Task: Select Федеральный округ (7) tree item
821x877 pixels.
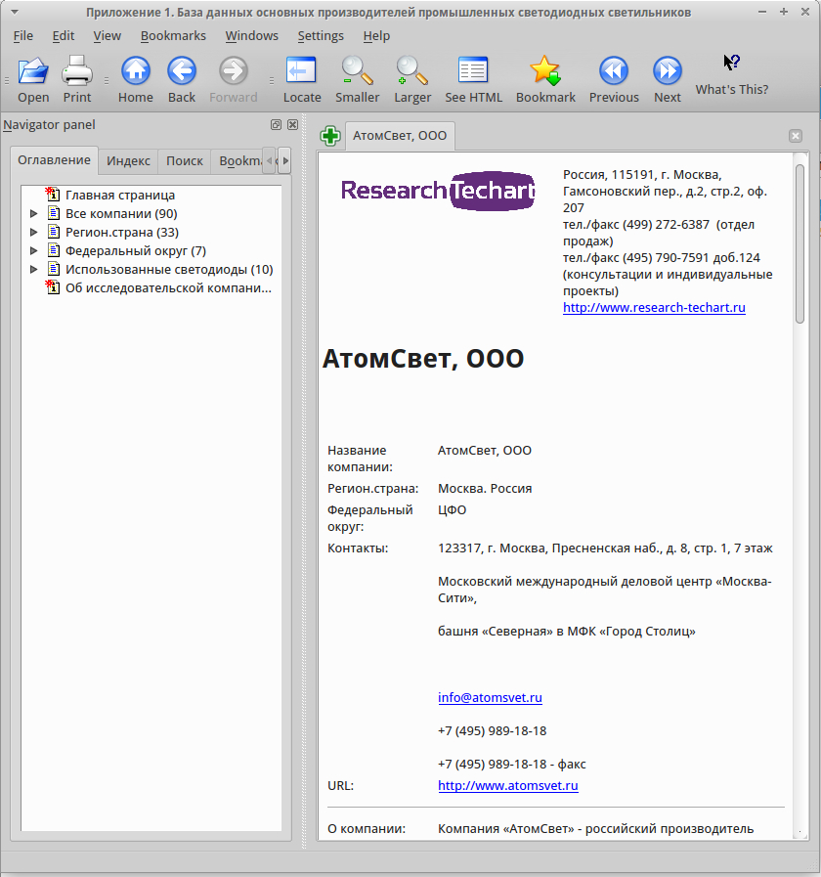Action: pos(136,250)
